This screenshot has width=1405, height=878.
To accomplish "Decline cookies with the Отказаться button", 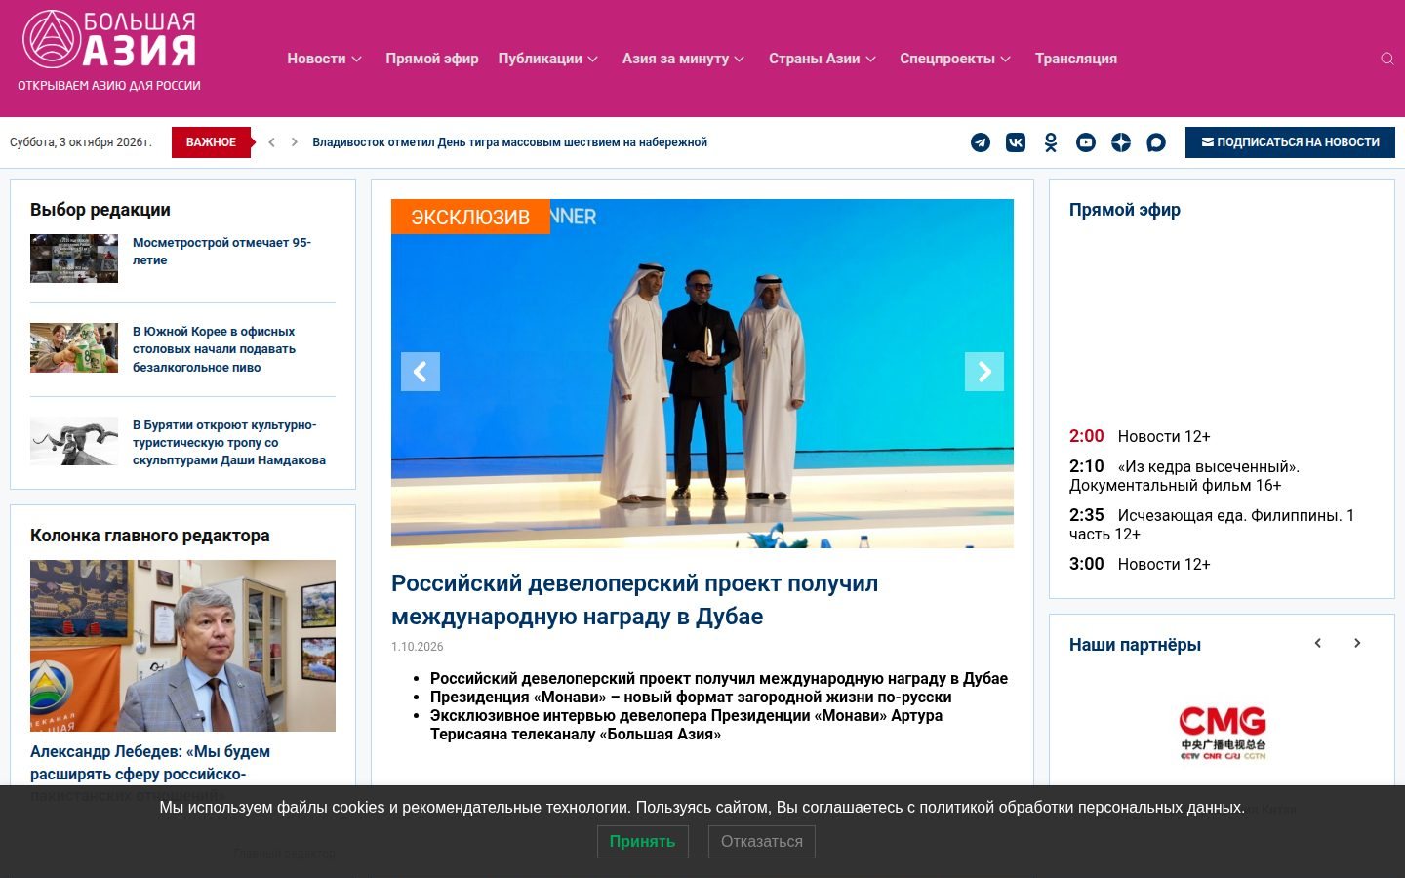I will point(762,842).
